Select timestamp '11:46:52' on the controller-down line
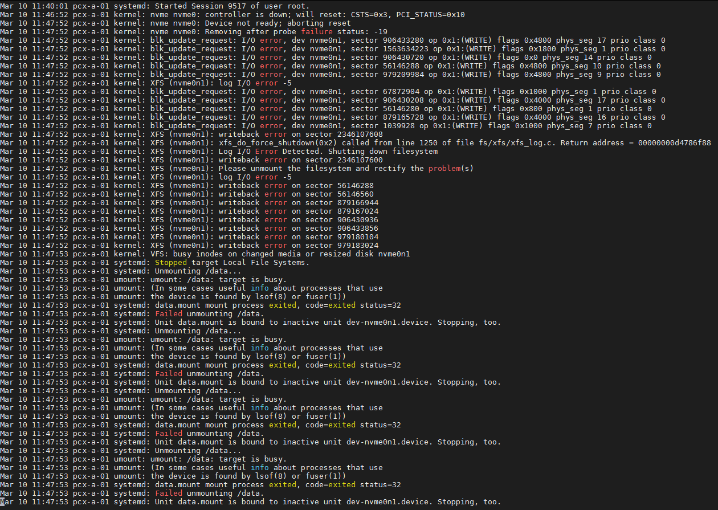Viewport: 718px width, 510px height. (x=50, y=14)
